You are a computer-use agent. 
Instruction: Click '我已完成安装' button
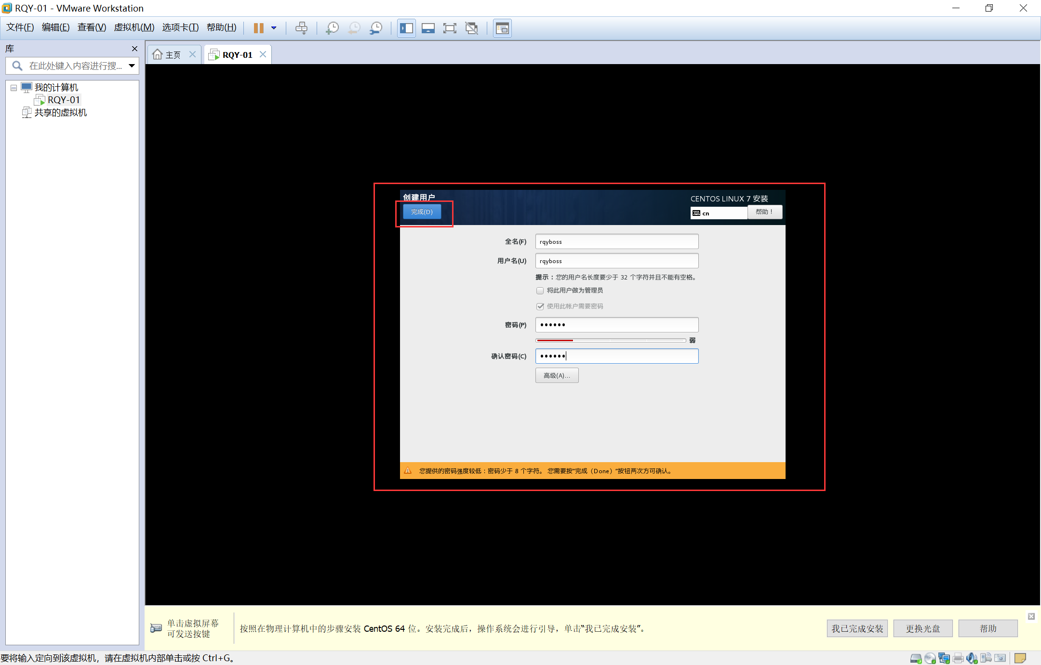tap(857, 628)
